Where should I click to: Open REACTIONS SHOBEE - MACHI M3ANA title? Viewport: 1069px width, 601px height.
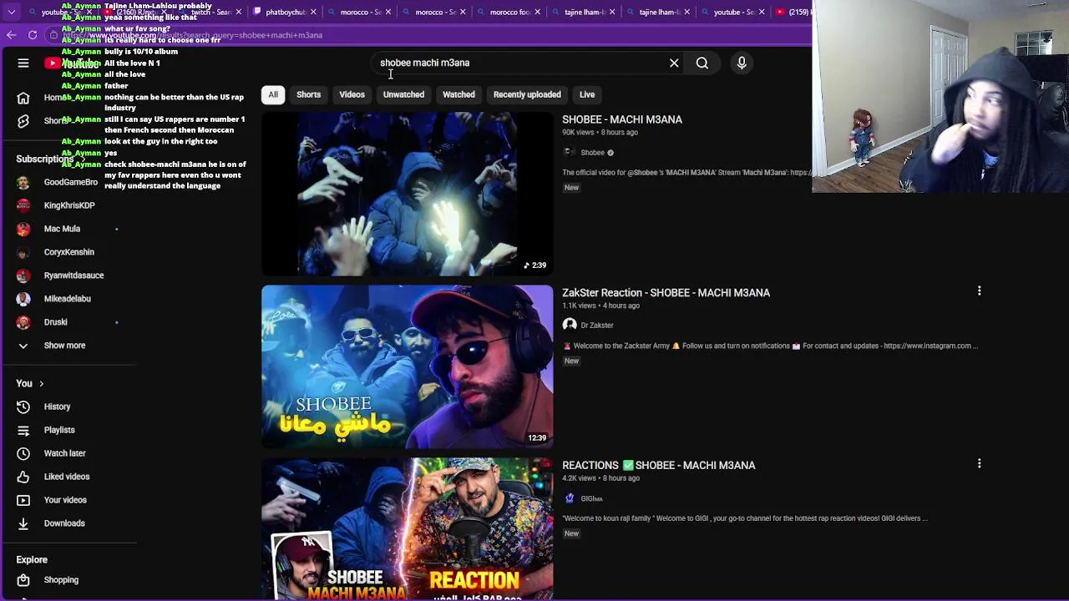click(658, 466)
